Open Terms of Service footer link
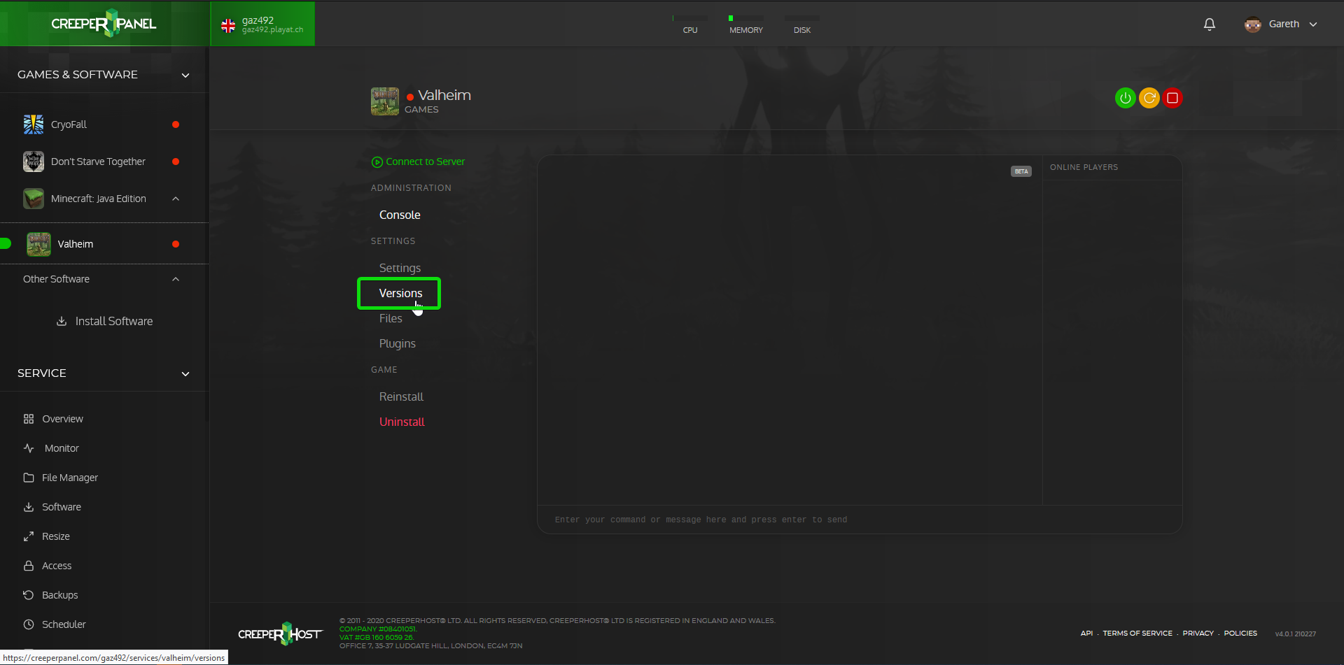1344x665 pixels. pos(1137,634)
